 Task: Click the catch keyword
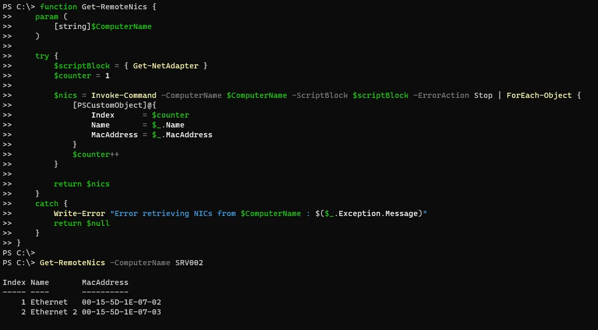pos(47,204)
